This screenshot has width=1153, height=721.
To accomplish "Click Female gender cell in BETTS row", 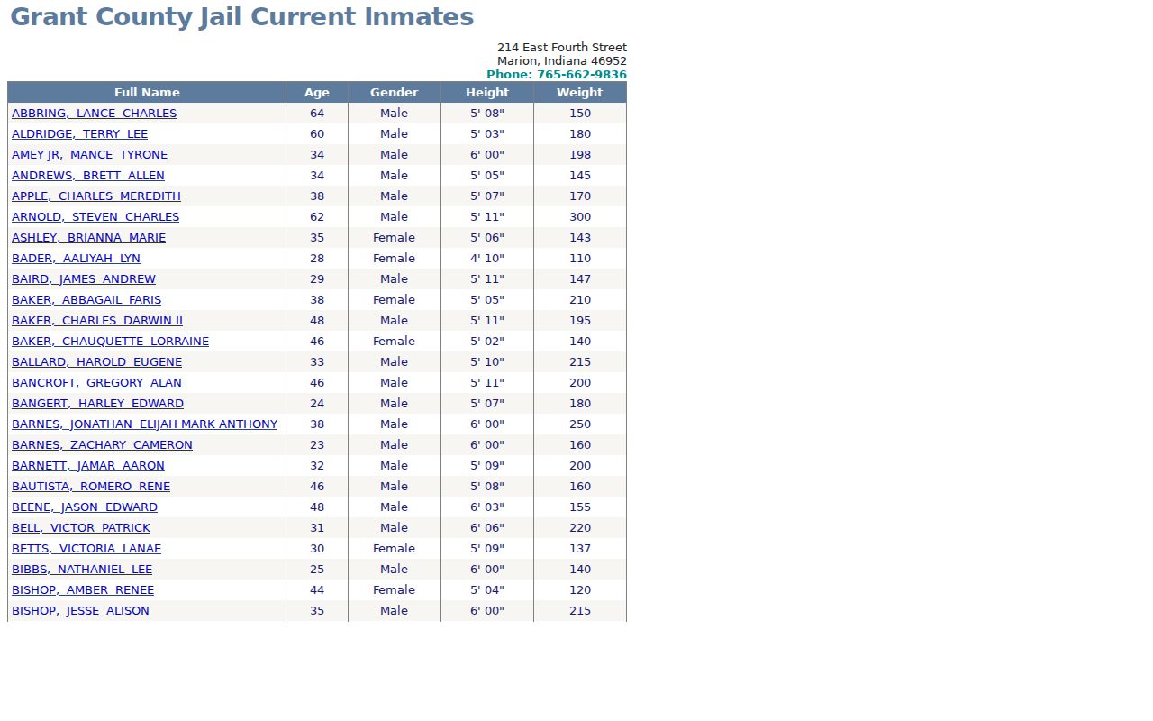I will 395,549.
